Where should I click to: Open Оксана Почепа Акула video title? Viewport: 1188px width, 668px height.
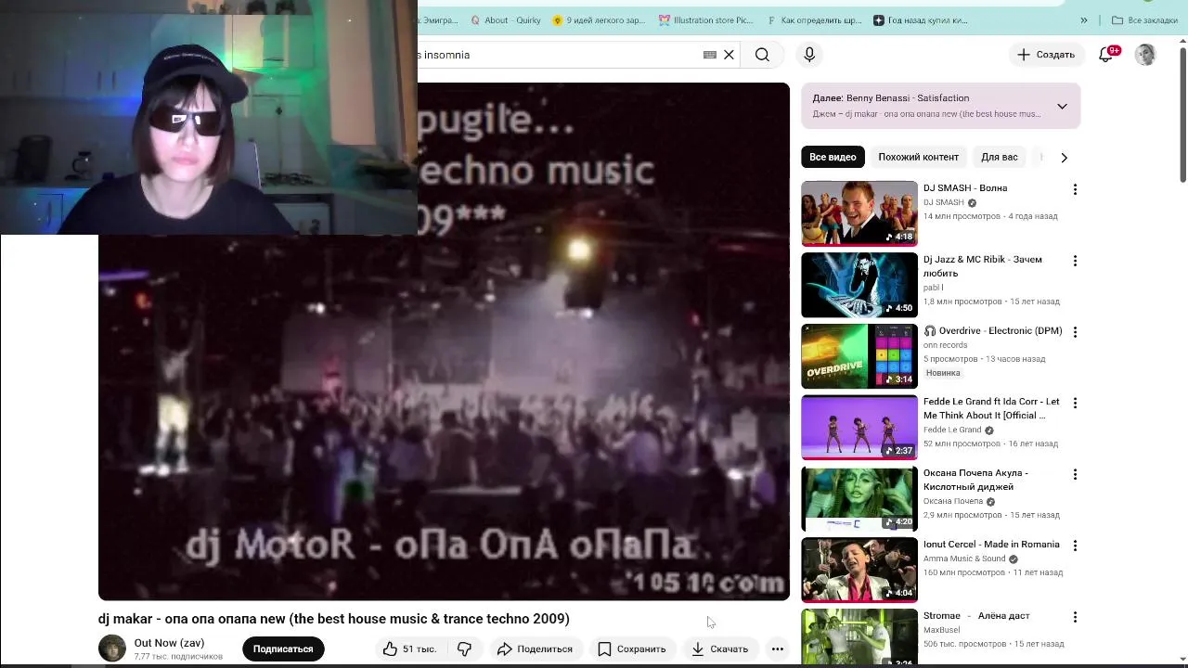pos(975,480)
